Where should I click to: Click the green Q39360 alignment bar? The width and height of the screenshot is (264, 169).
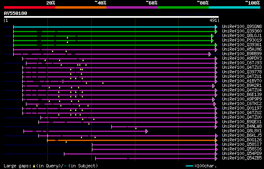[114, 31]
